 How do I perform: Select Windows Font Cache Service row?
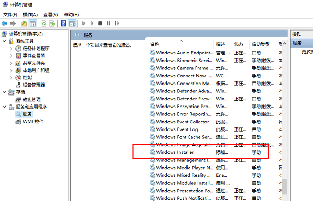215,137
